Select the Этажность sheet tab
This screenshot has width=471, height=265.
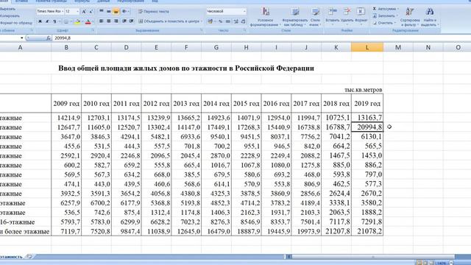point(11,257)
